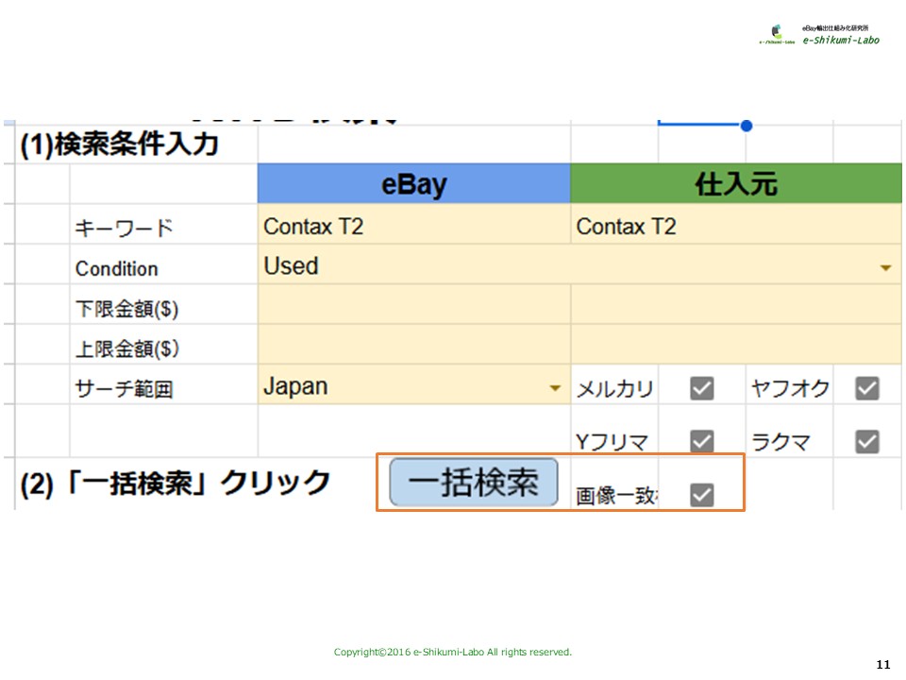Click the Copyright e-Shikumi-Labo footer text
This screenshot has height=680, width=906.
click(452, 653)
